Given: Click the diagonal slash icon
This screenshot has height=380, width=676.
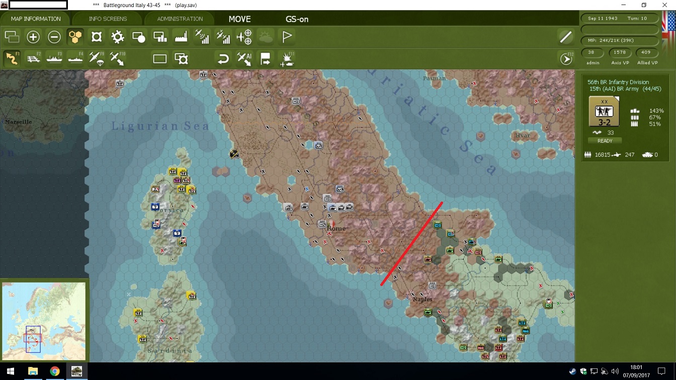Looking at the screenshot, I should (x=566, y=37).
